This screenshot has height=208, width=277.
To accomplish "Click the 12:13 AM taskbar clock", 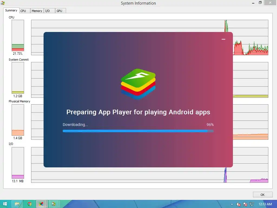I will pyautogui.click(x=265, y=204).
